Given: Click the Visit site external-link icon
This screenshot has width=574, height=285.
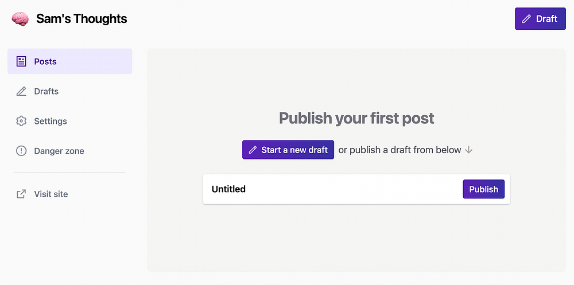Looking at the screenshot, I should point(21,194).
